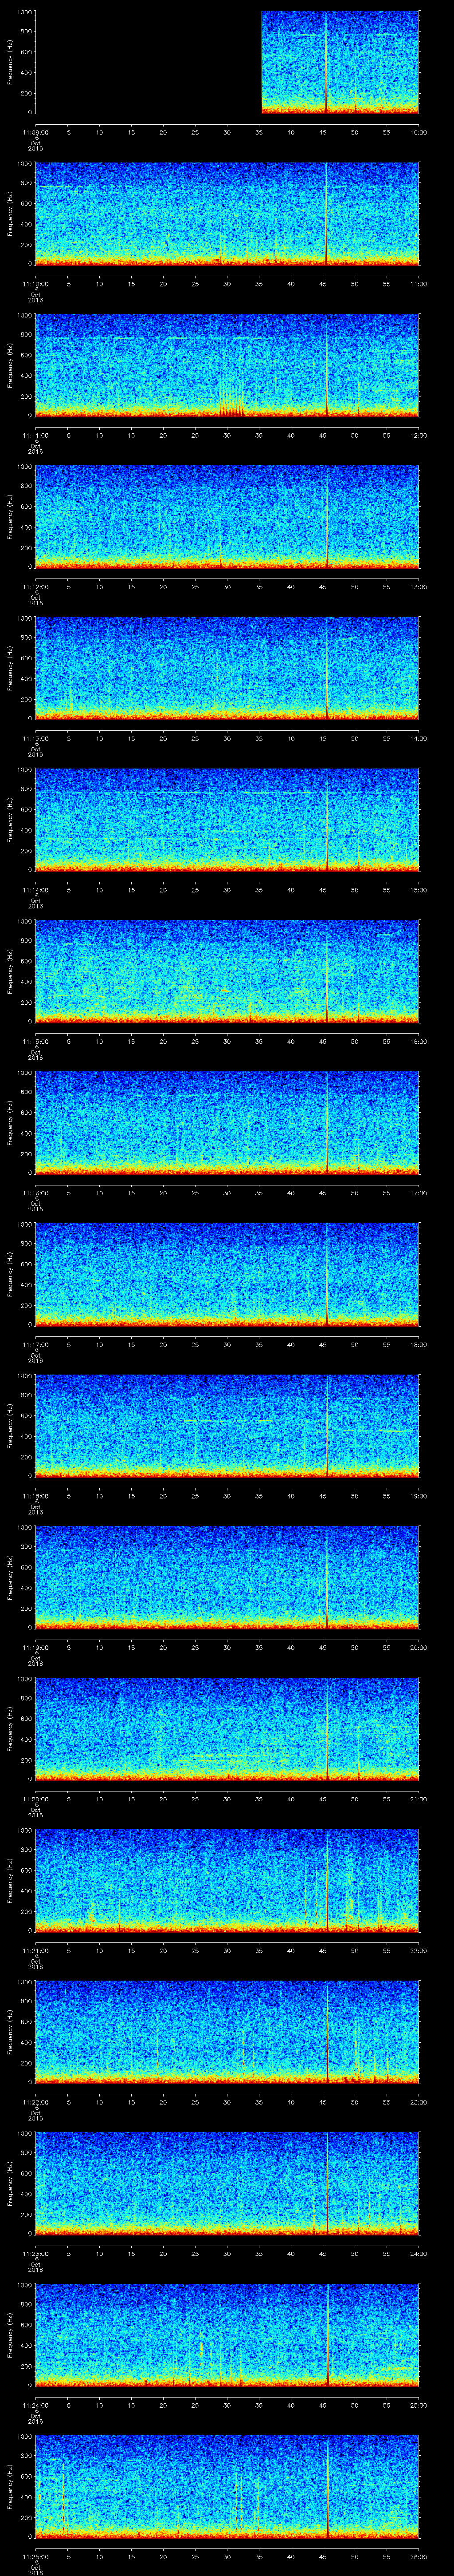Screen dimensions: 454x2576
Task: Select the spectrogram panel starting at 11:19:00
Action: [227, 1577]
